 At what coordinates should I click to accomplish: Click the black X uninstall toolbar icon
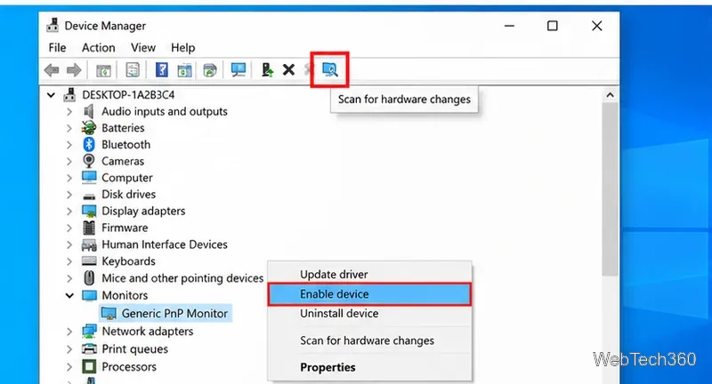(288, 70)
